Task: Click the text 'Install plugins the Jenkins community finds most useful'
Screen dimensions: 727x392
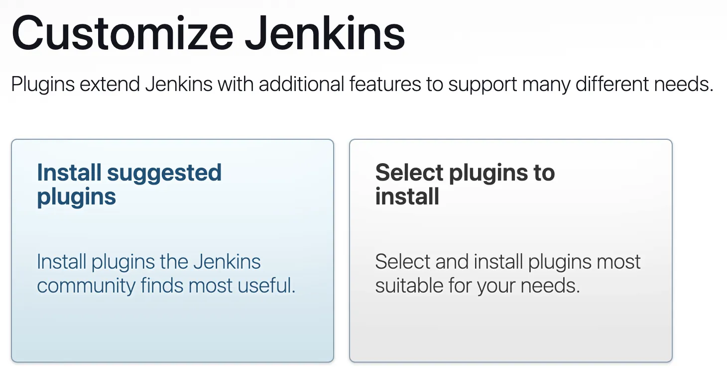Action: click(166, 273)
